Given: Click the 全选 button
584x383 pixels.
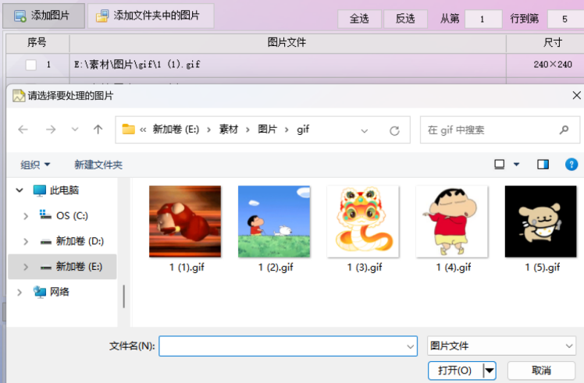Looking at the screenshot, I should point(359,19).
